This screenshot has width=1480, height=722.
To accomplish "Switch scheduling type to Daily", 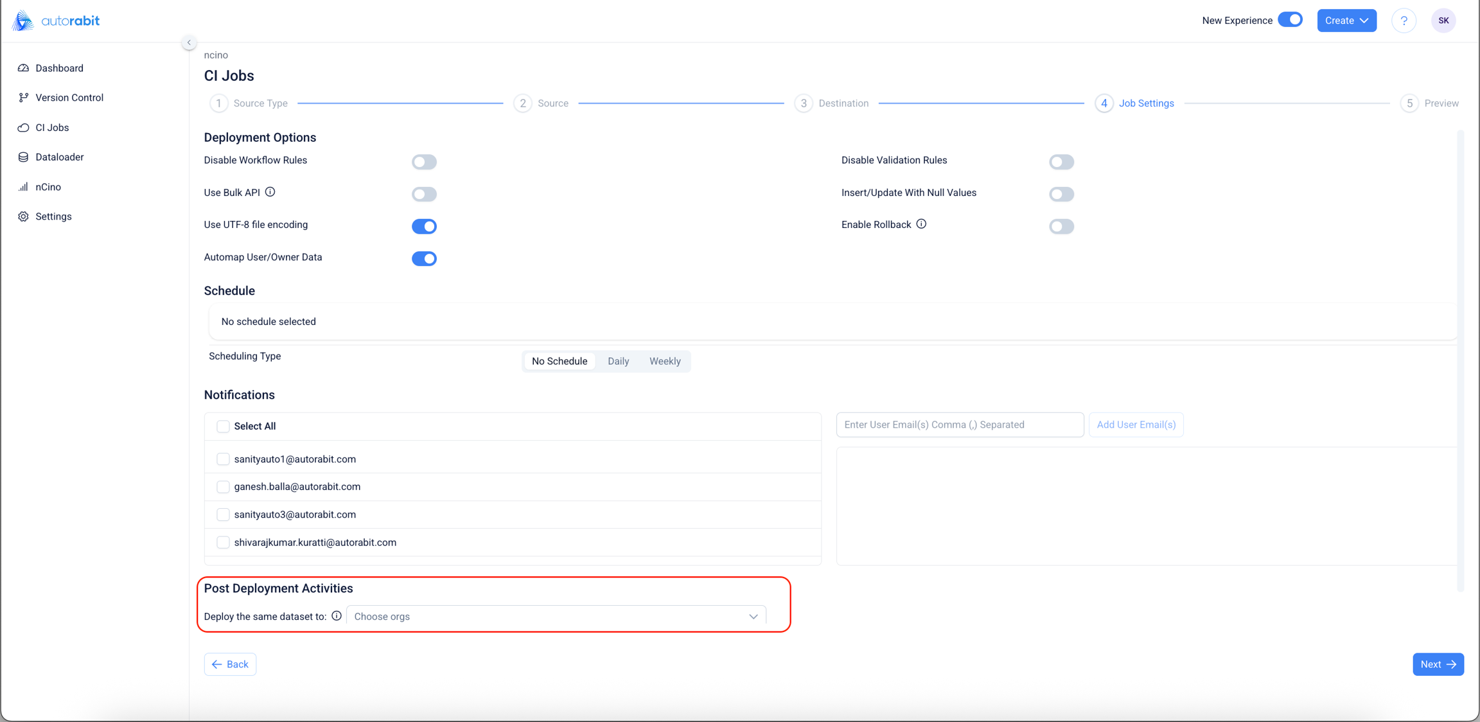I will tap(618, 361).
